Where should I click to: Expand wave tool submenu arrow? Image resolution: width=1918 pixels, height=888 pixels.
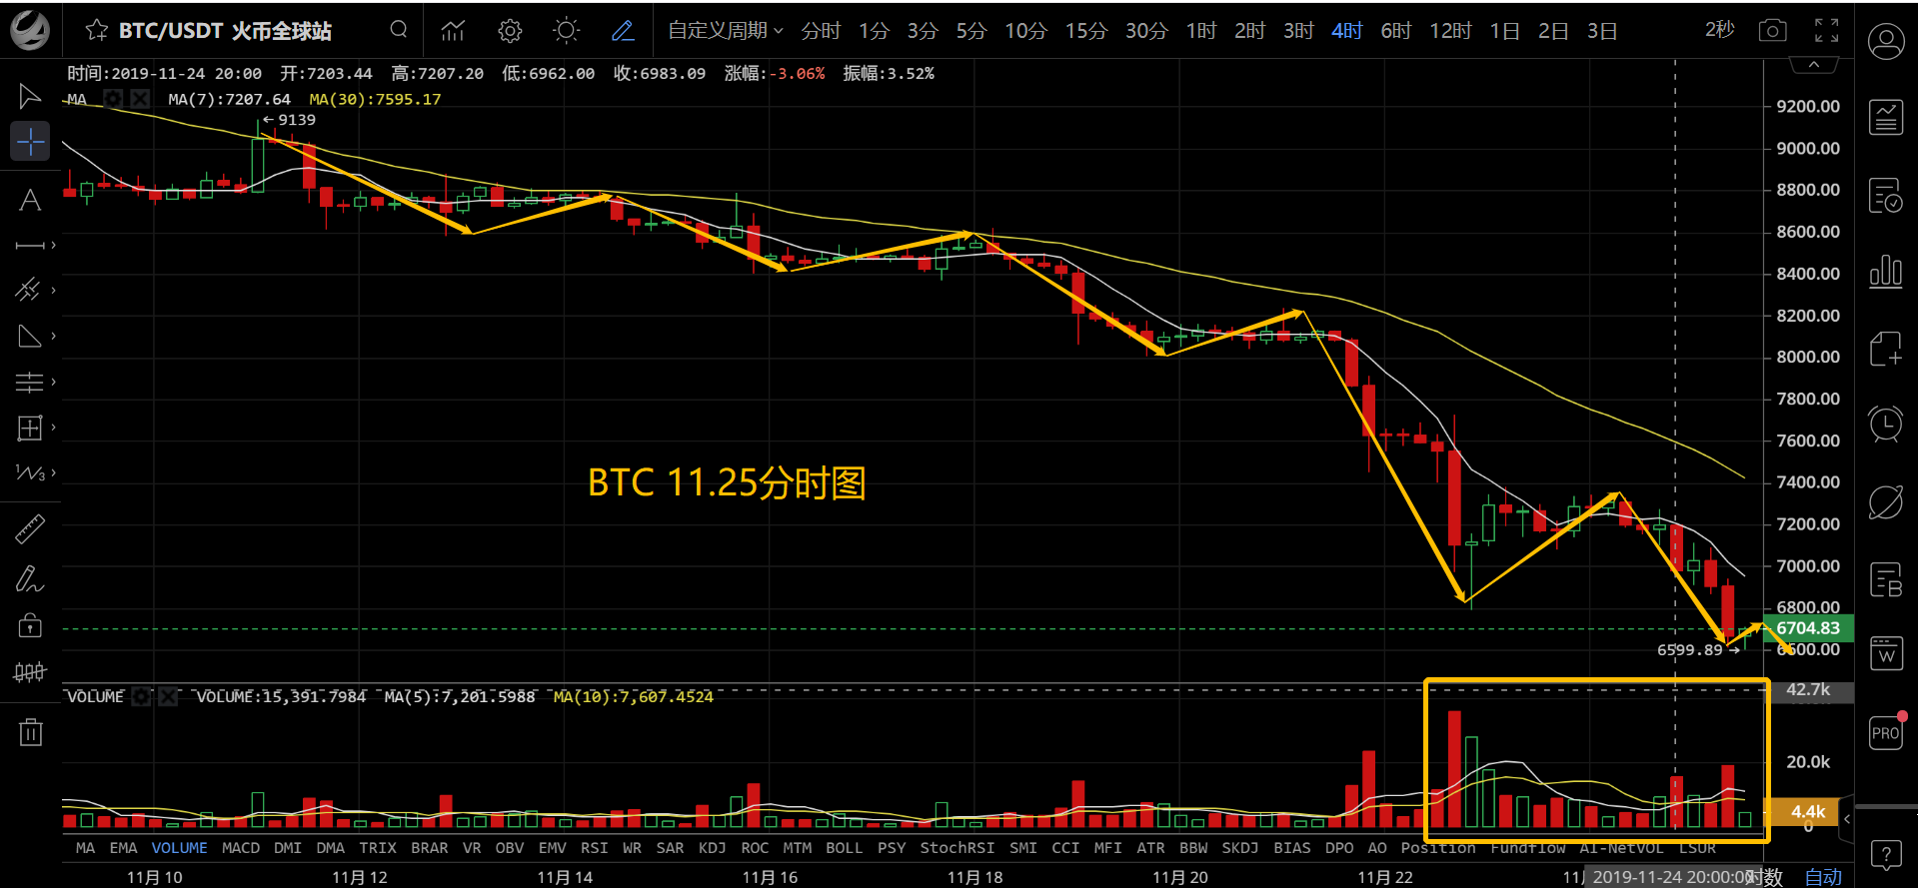53,472
